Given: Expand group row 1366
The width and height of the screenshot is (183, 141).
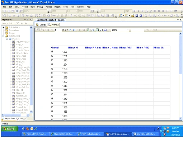Looking at the screenshot, I should (x=52, y=116).
